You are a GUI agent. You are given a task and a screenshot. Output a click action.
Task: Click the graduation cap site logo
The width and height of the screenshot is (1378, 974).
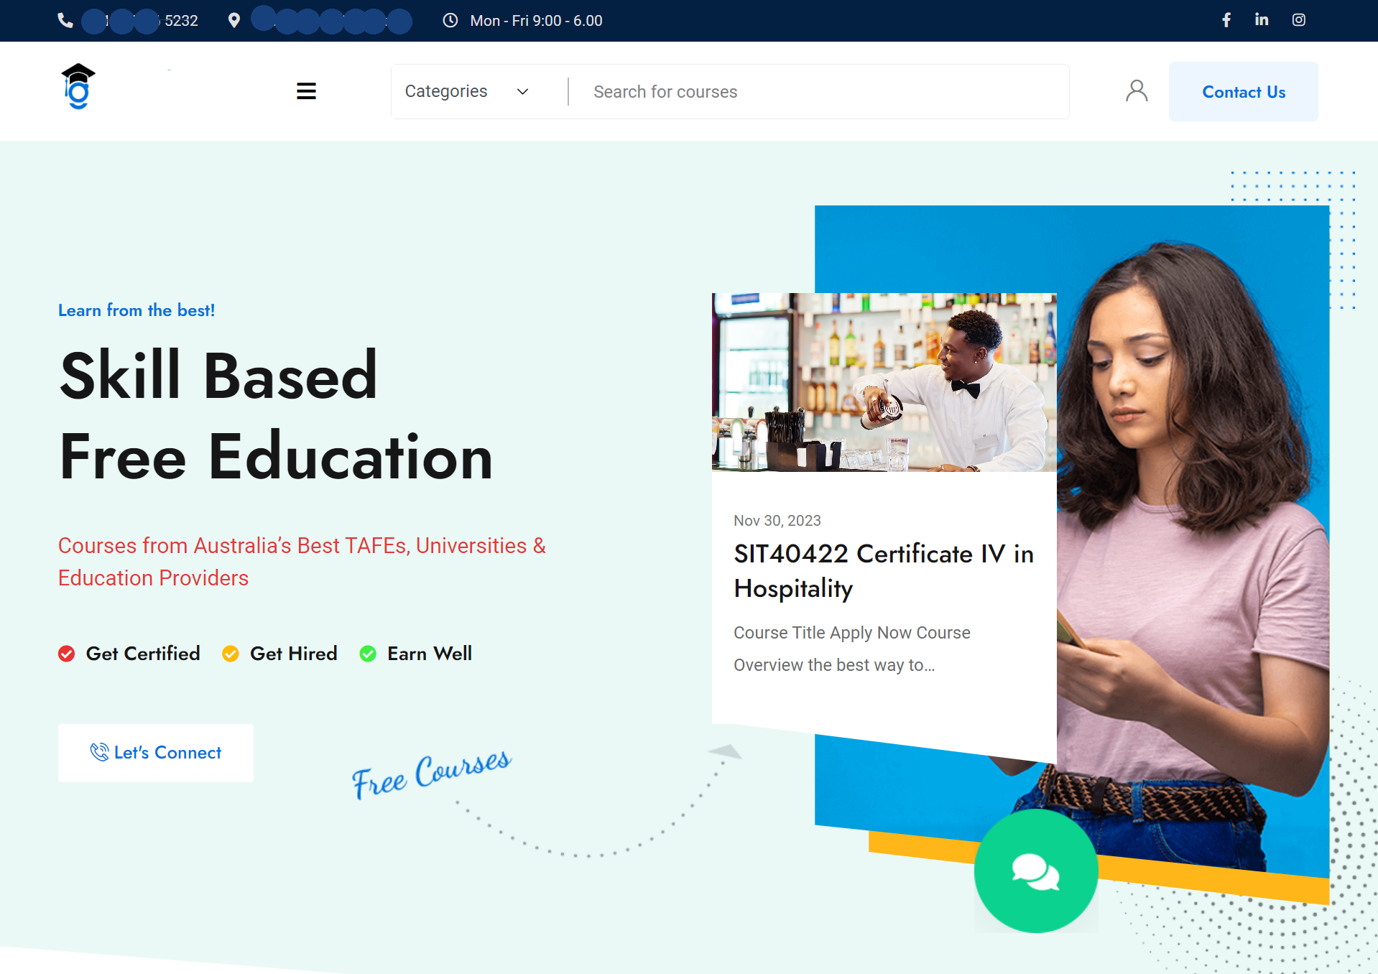click(x=78, y=87)
